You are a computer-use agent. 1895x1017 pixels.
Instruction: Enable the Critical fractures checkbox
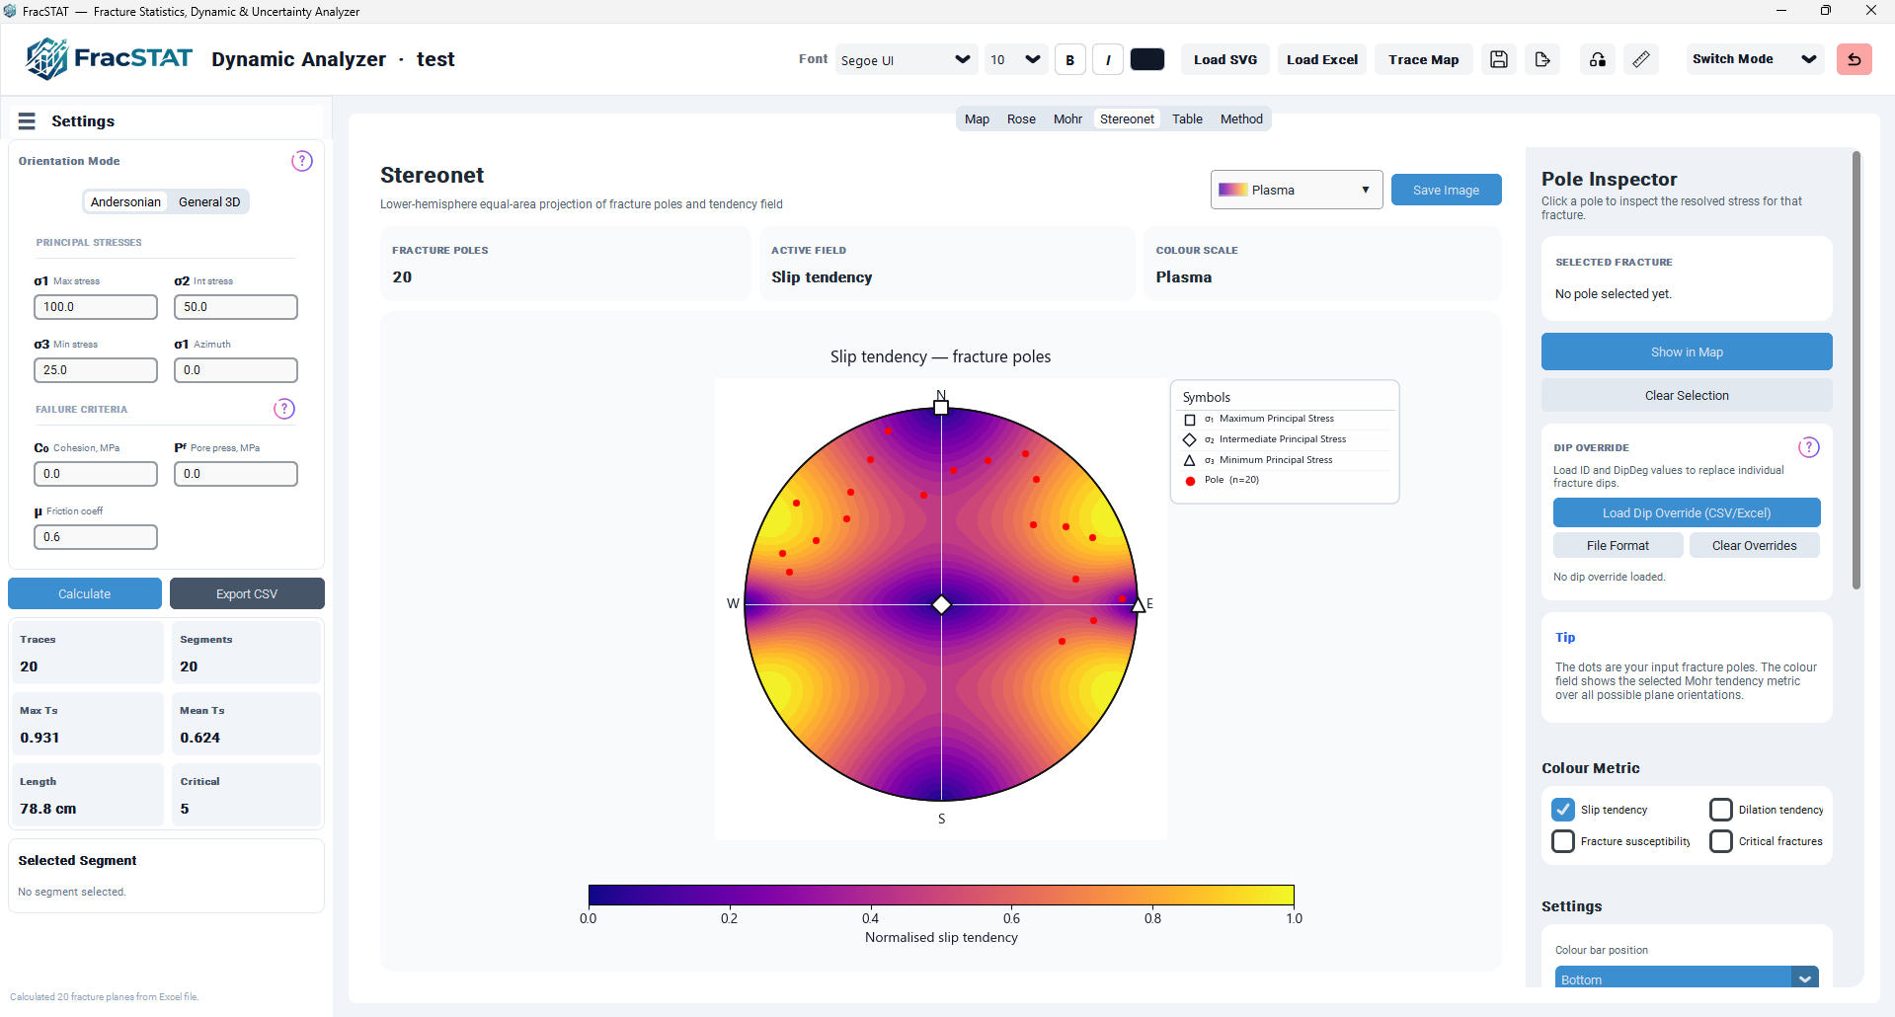click(x=1721, y=841)
